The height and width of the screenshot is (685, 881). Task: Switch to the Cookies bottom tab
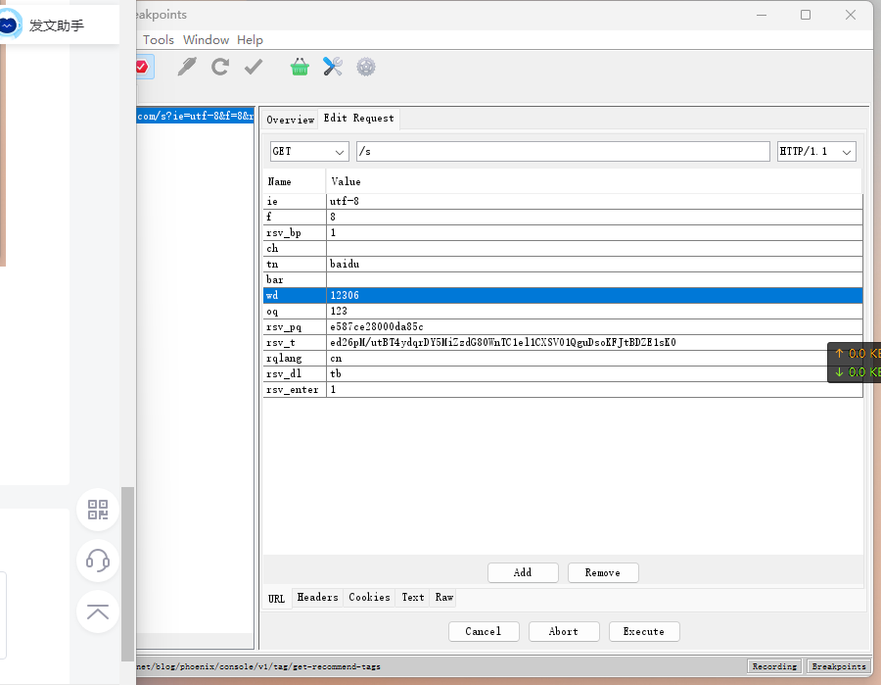369,597
